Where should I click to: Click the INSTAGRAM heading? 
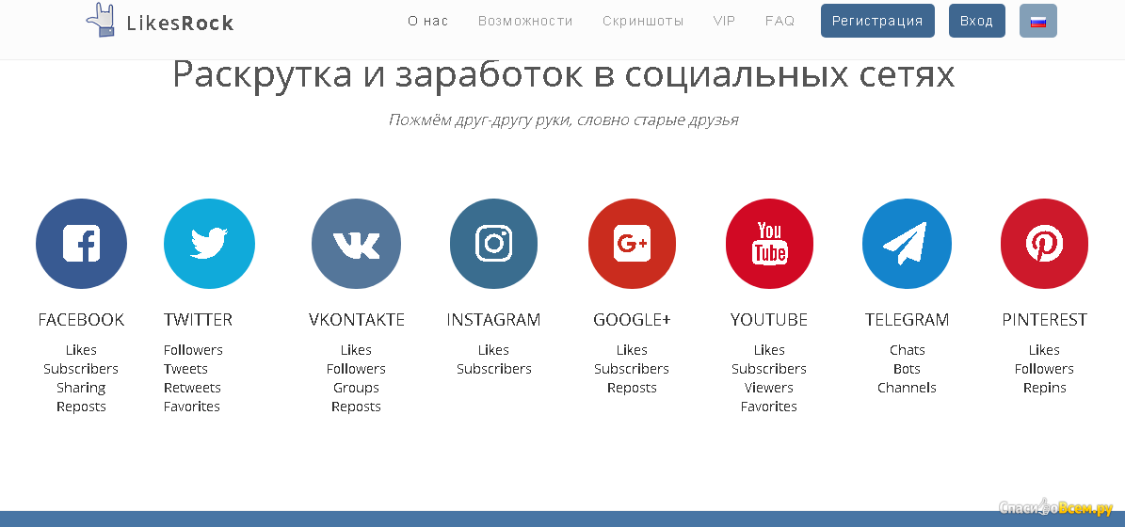click(x=493, y=320)
